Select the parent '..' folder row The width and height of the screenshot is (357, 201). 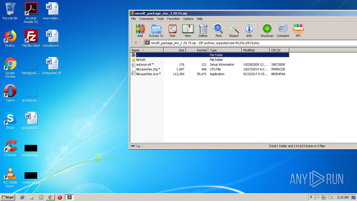click(210, 55)
